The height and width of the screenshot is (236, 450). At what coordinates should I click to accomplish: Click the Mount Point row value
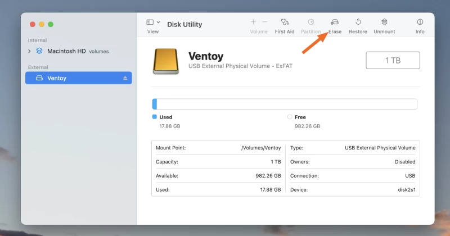point(260,148)
